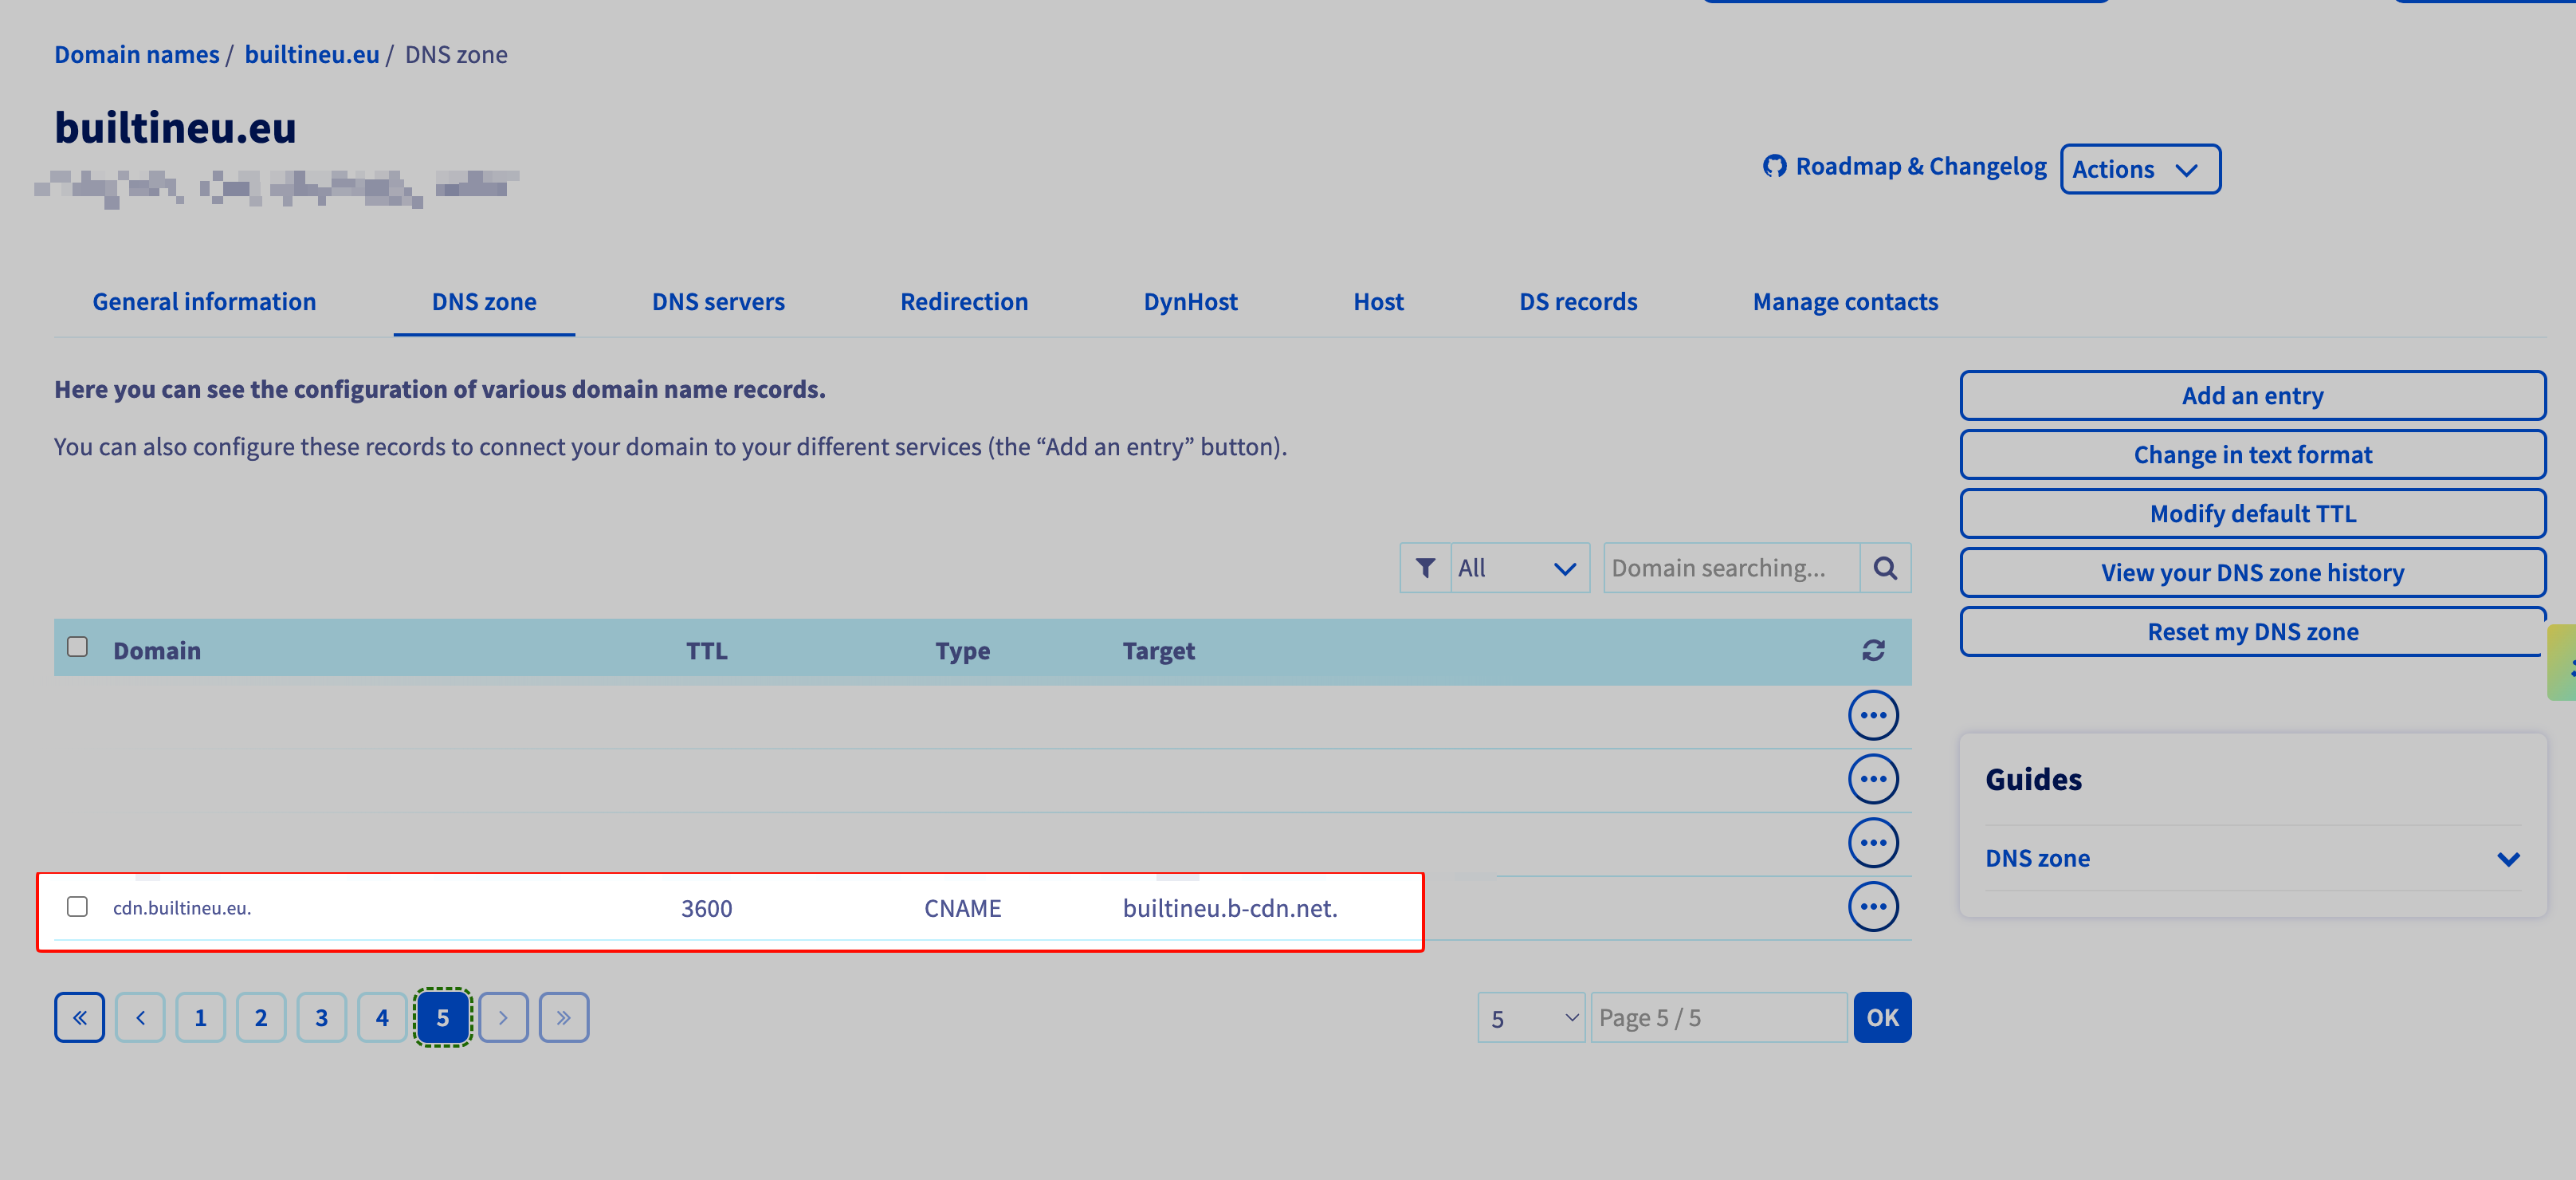The image size is (2576, 1180).
Task: Switch to the DNS servers tab
Action: click(x=718, y=301)
